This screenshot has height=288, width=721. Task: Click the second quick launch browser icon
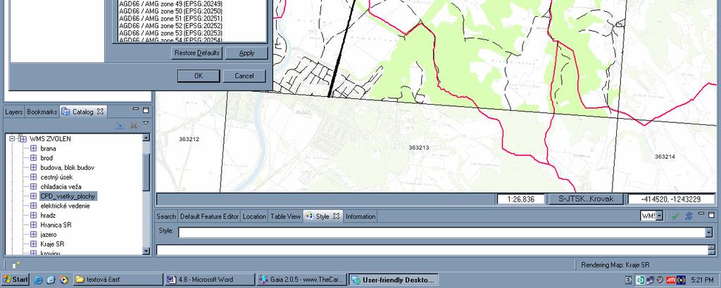[51, 280]
